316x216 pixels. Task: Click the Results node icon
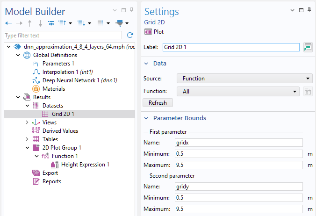pos(27,97)
